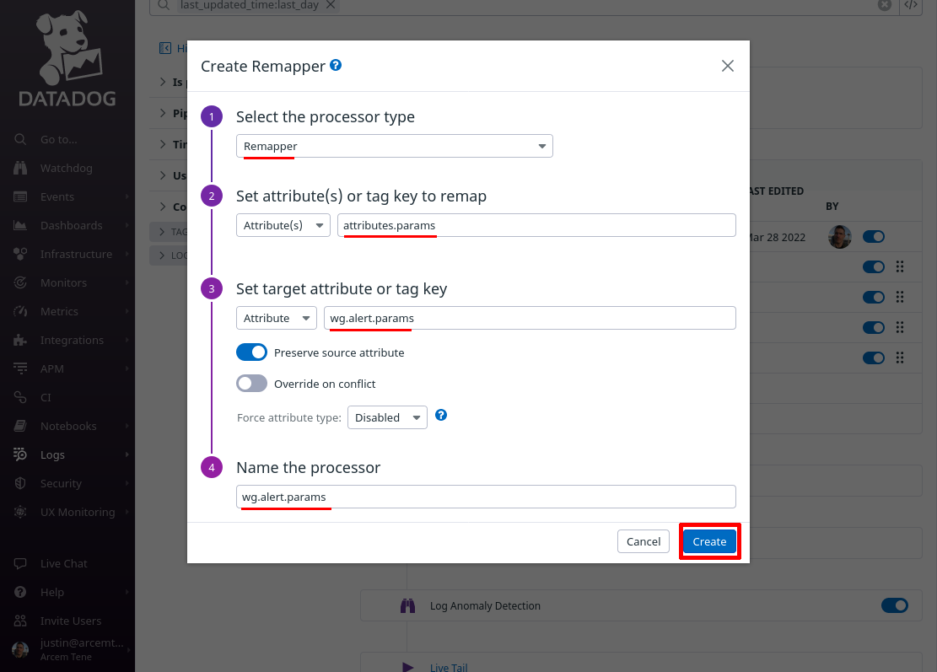Open Watchdog binoculars icon in sidebar
The height and width of the screenshot is (672, 937).
click(x=20, y=168)
